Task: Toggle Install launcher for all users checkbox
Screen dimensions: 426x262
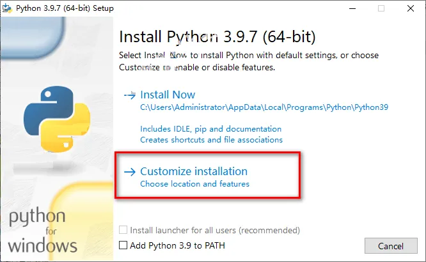Action: 123,230
